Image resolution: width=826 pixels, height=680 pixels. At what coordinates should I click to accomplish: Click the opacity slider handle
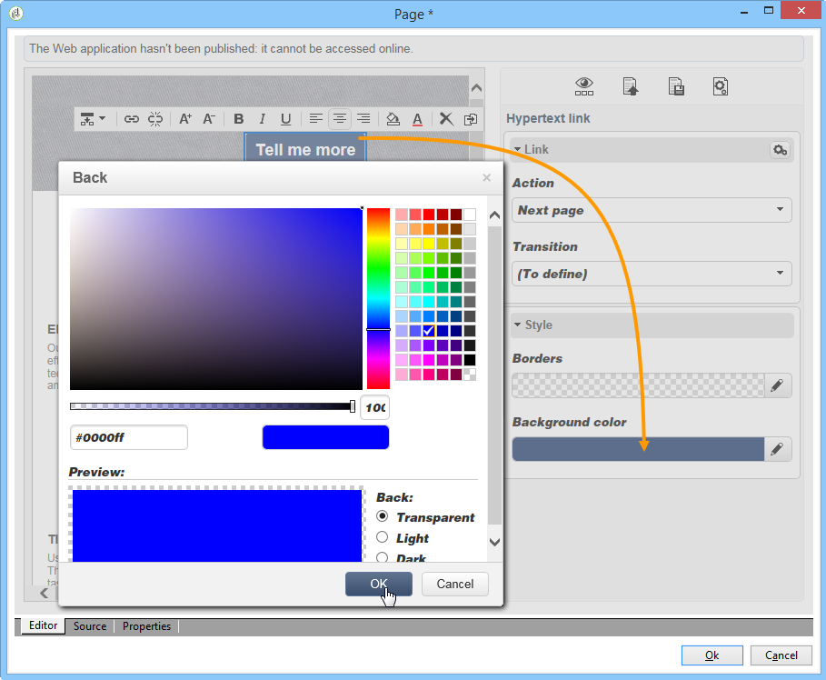(353, 406)
